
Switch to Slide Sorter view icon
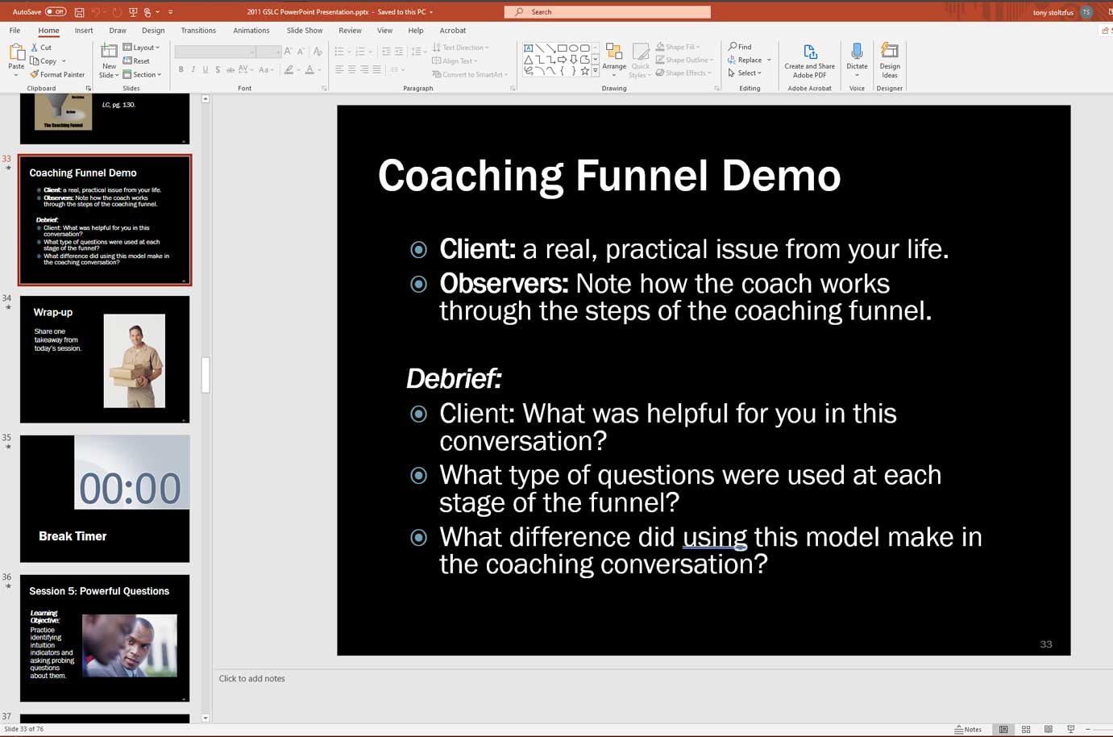pos(1026,729)
